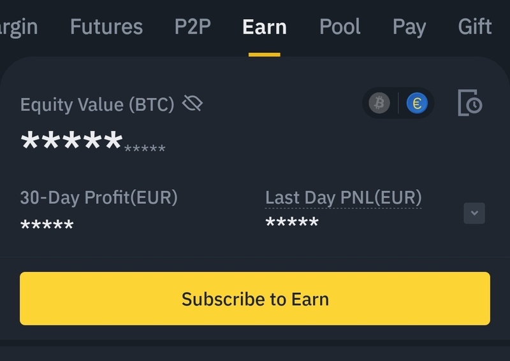Screen dimensions: 510x361
Task: Tap the 30-Day Profit(EUR) label
Action: (99, 197)
